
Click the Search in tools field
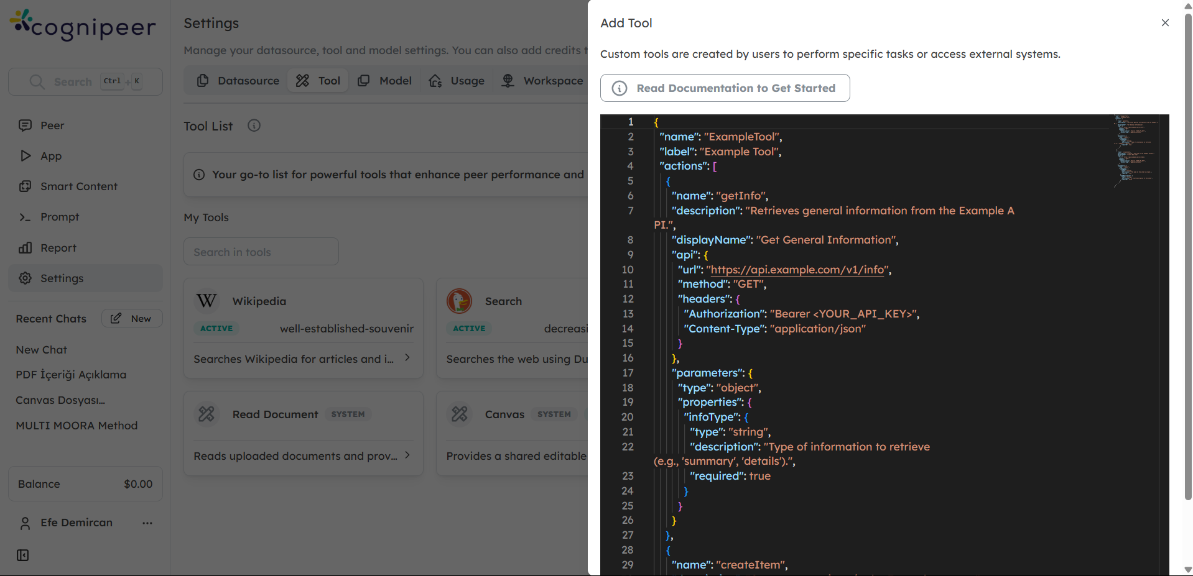click(261, 252)
